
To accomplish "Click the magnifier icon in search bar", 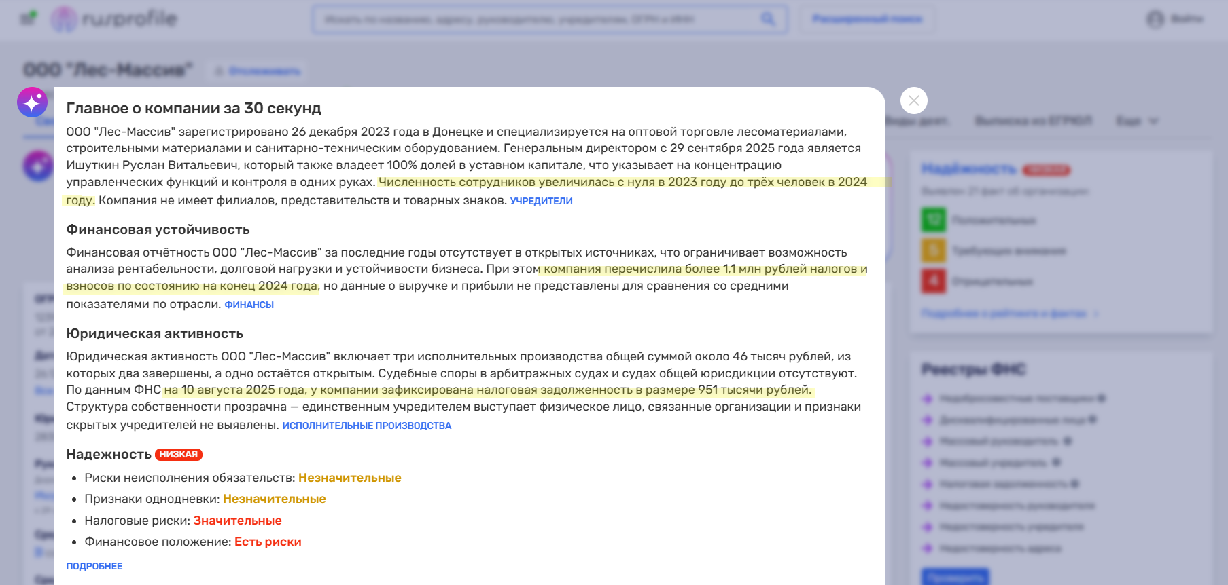I will (x=768, y=19).
